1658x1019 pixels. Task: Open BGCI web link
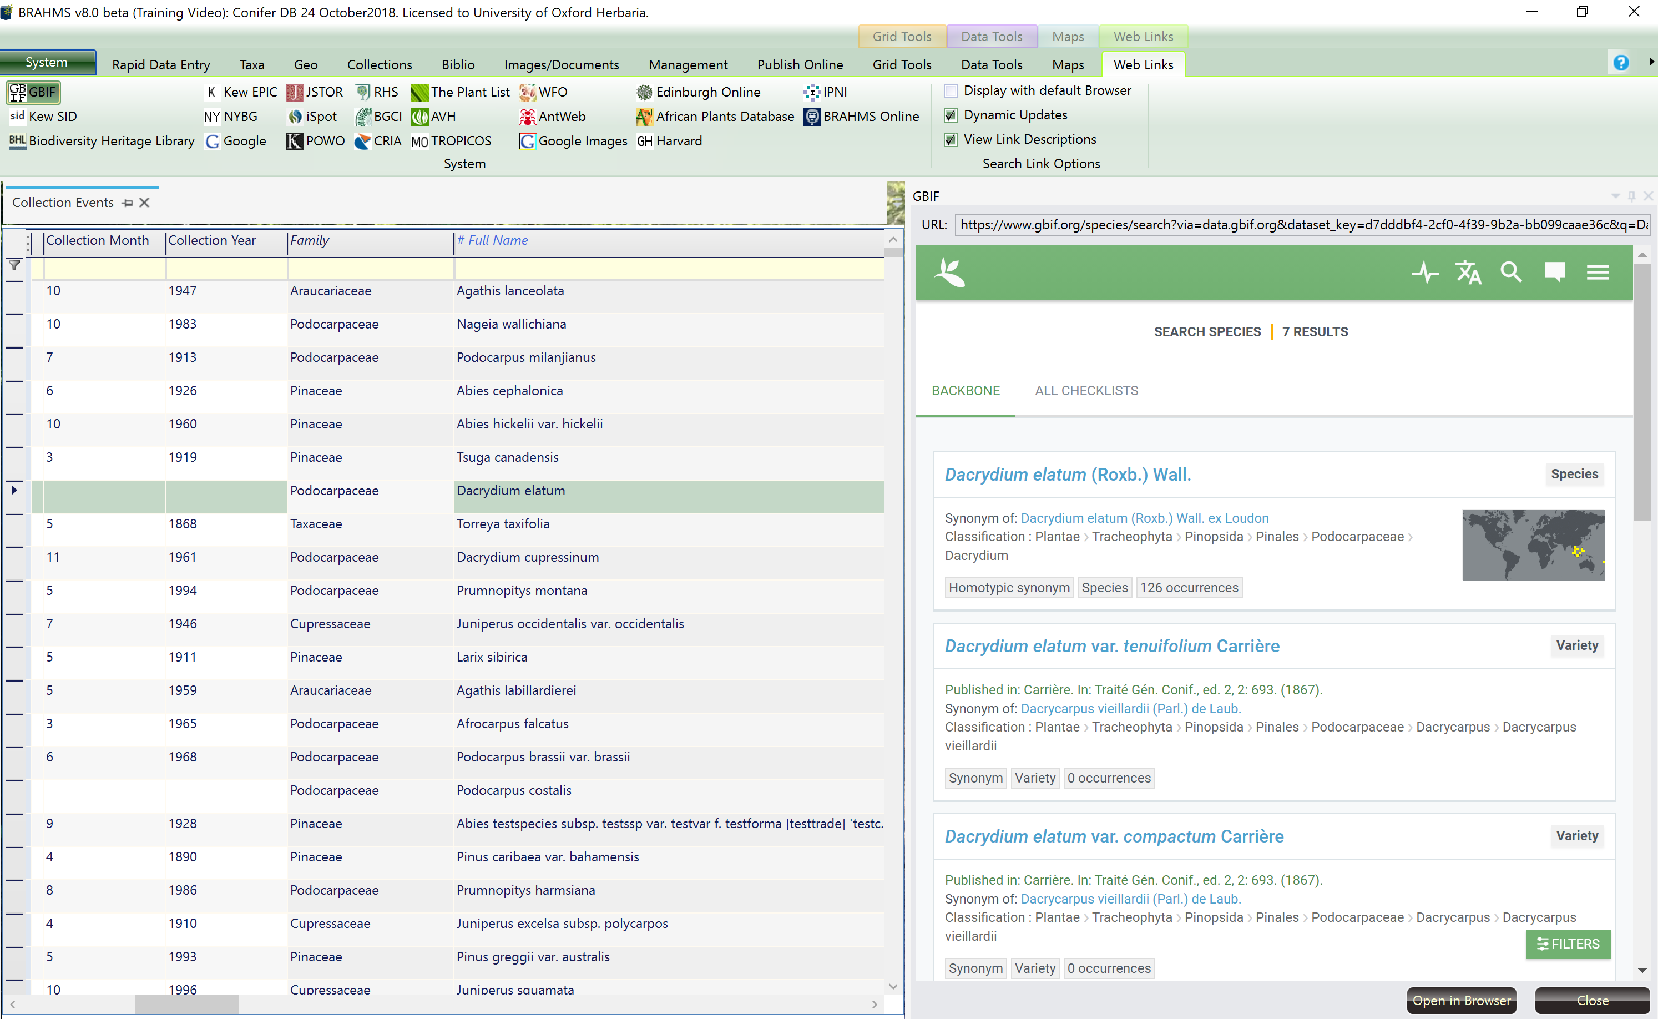coord(378,117)
